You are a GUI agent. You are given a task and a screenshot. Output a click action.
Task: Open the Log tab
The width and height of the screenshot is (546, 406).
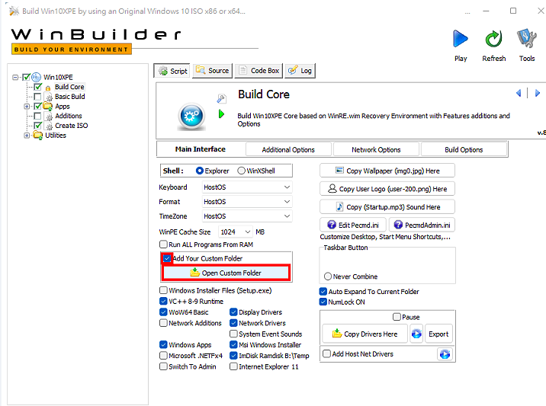click(x=300, y=71)
